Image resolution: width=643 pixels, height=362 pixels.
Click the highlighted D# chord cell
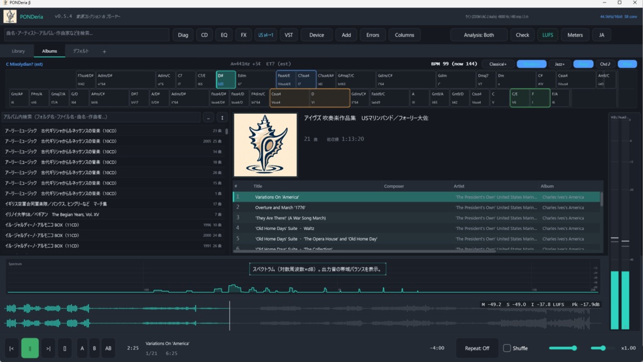[x=226, y=80]
